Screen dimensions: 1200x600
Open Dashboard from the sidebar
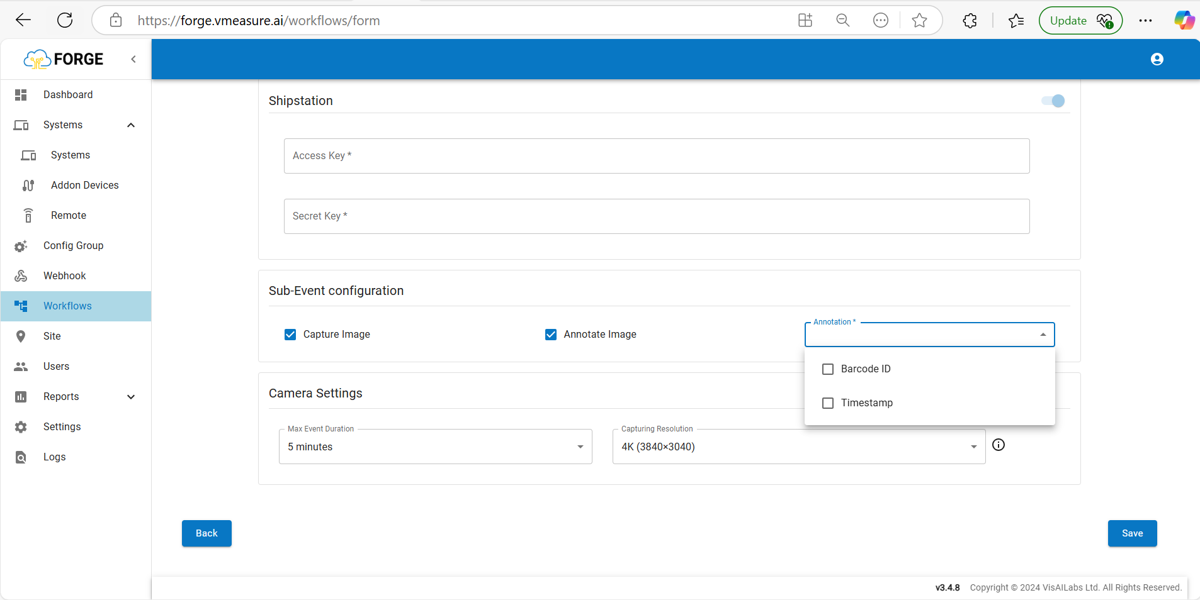68,95
